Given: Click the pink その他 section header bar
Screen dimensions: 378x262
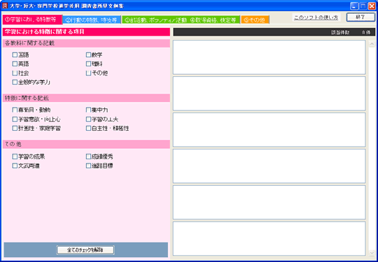Looking at the screenshot, I should click(86, 145).
